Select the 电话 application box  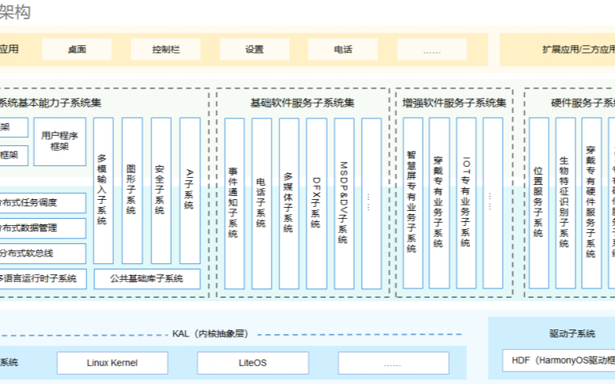(344, 49)
